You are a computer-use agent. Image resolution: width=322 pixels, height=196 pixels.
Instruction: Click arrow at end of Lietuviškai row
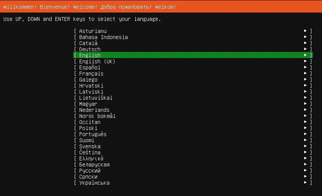click(305, 97)
